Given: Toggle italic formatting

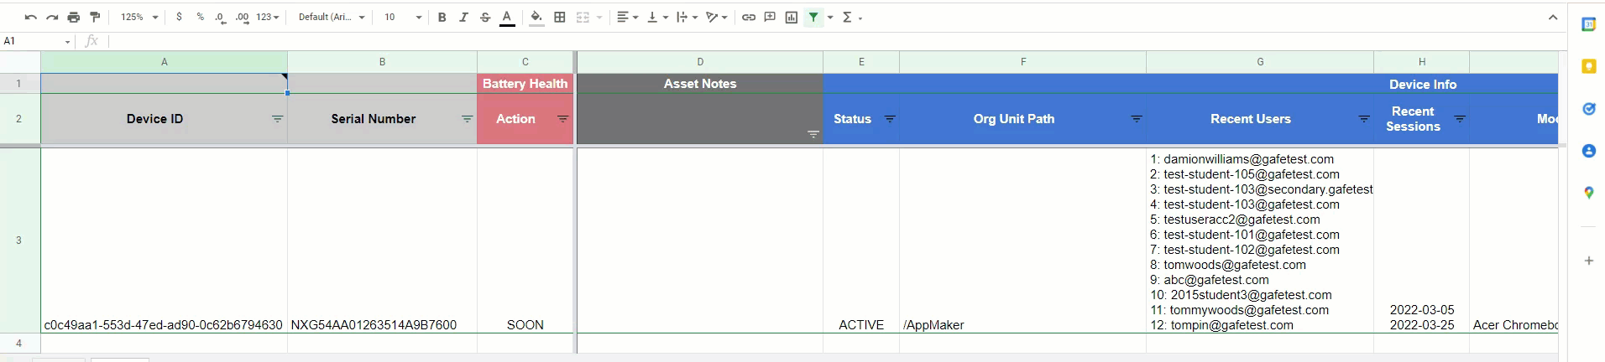Looking at the screenshot, I should click(x=463, y=17).
